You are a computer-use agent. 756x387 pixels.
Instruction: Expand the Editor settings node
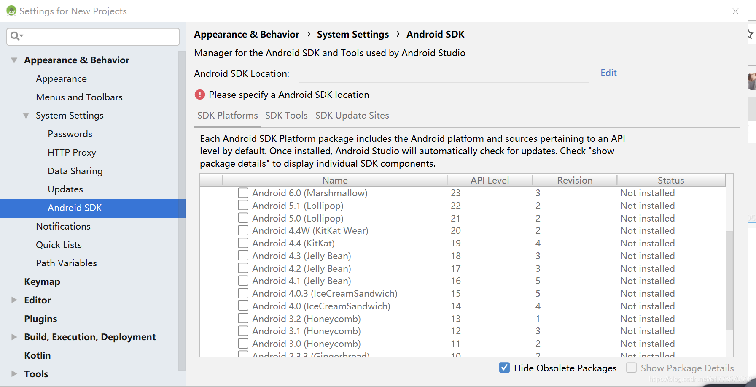14,300
